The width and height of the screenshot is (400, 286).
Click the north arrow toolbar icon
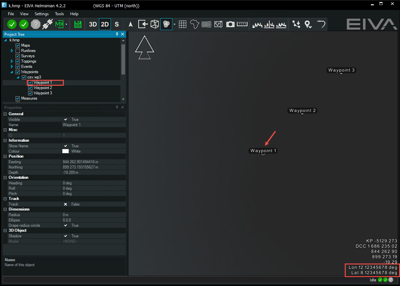131,24
